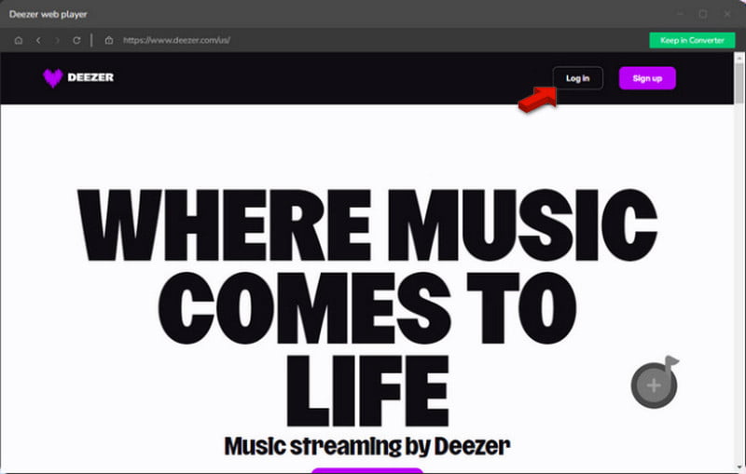
Task: Click the floating add music plus icon
Action: click(655, 384)
